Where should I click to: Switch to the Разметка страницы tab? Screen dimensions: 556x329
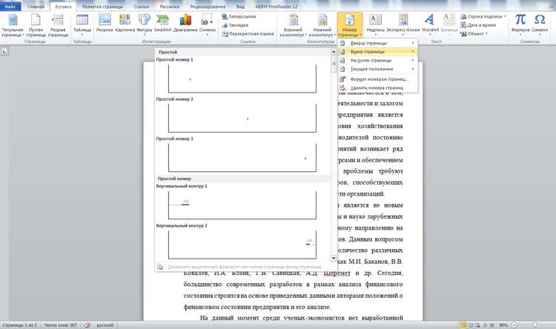pos(102,7)
